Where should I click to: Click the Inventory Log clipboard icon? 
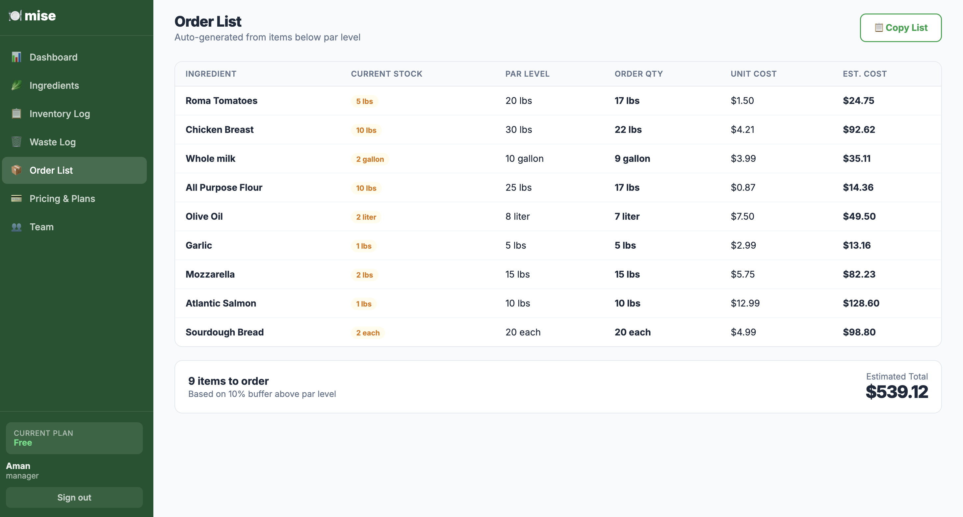[16, 113]
